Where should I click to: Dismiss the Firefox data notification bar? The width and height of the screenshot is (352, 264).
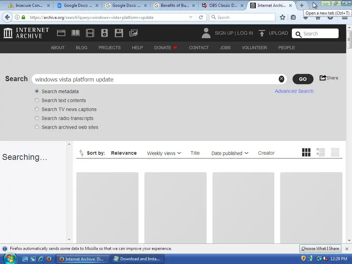346,249
